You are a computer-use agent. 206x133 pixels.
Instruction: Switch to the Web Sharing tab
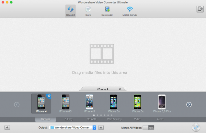(114, 119)
